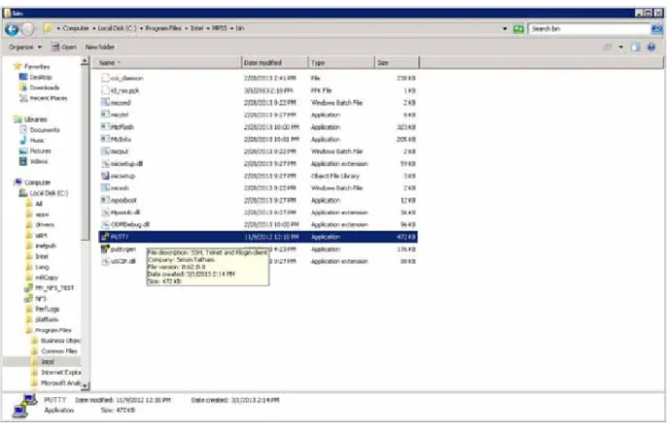The height and width of the screenshot is (430, 667).
Task: Select the Program Files folder in tree
Action: tap(53, 330)
